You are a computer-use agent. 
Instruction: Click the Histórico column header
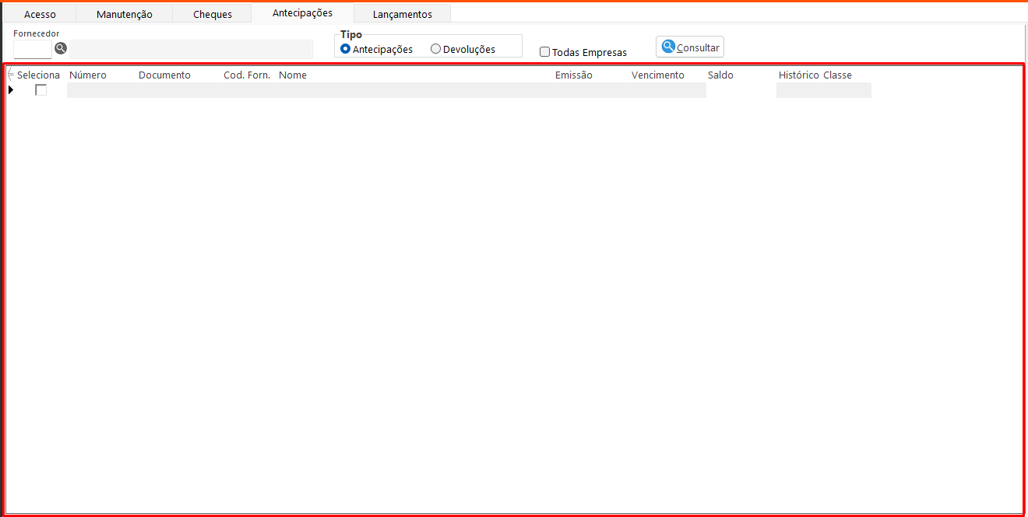798,75
